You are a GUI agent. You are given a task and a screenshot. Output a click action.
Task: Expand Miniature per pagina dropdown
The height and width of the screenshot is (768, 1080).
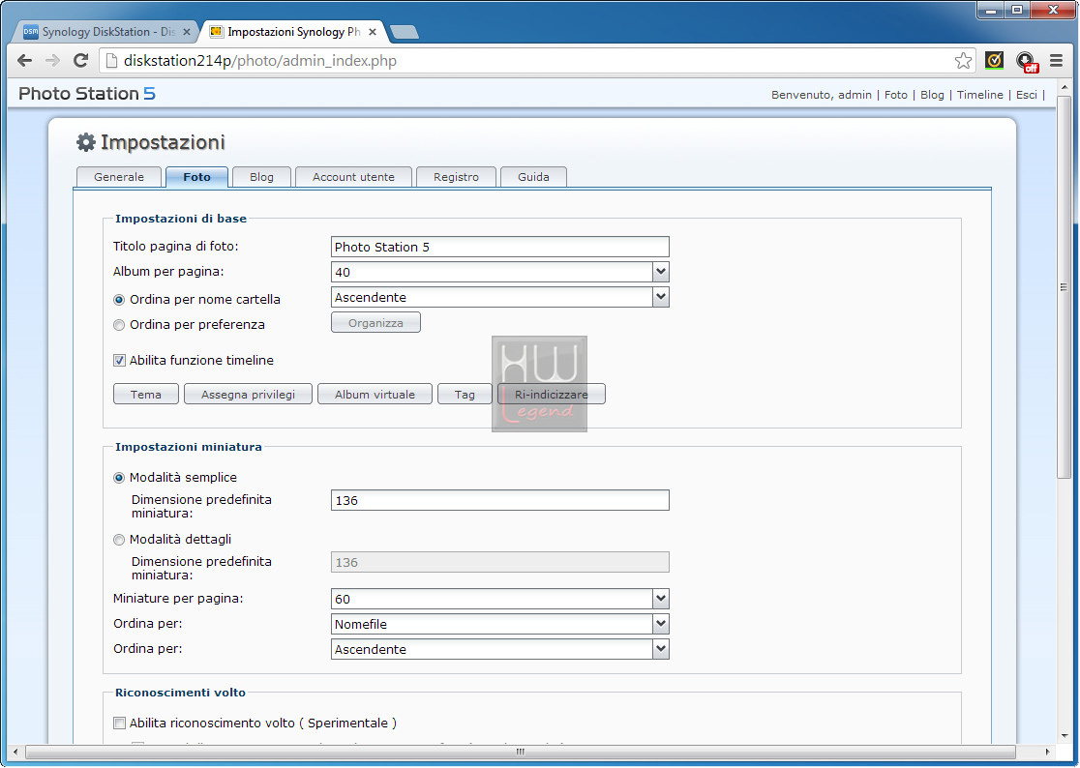500,599
